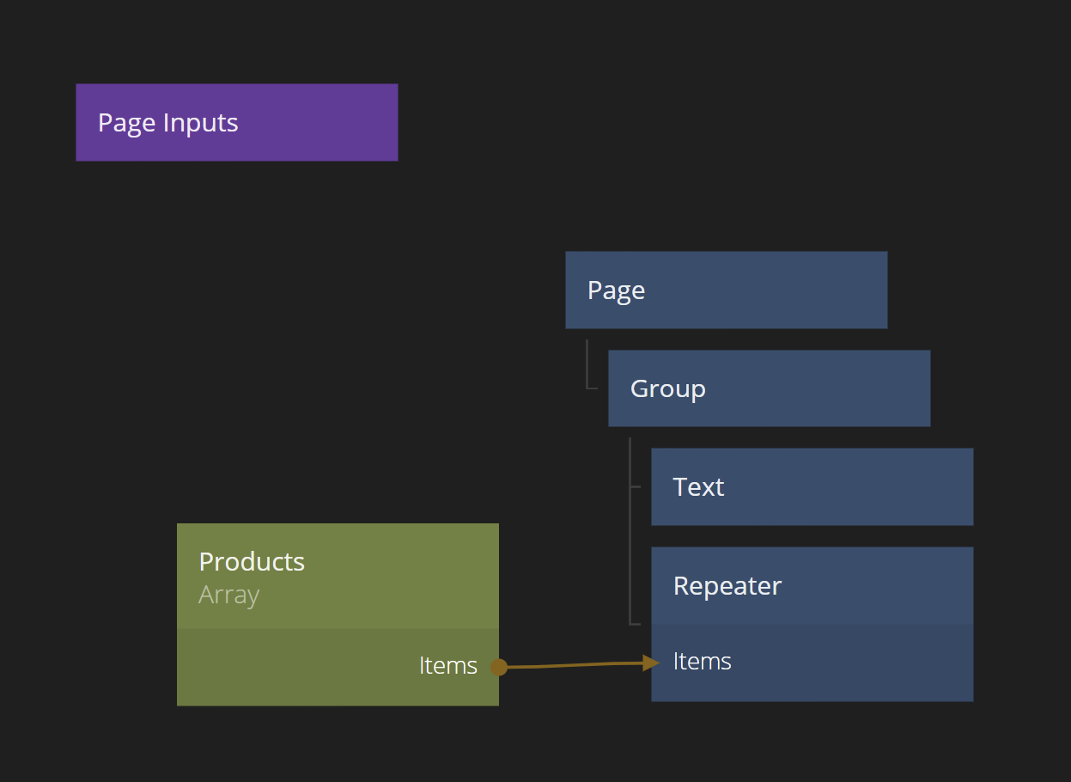Select the purple Page Inputs node
The image size is (1071, 782).
coord(236,122)
